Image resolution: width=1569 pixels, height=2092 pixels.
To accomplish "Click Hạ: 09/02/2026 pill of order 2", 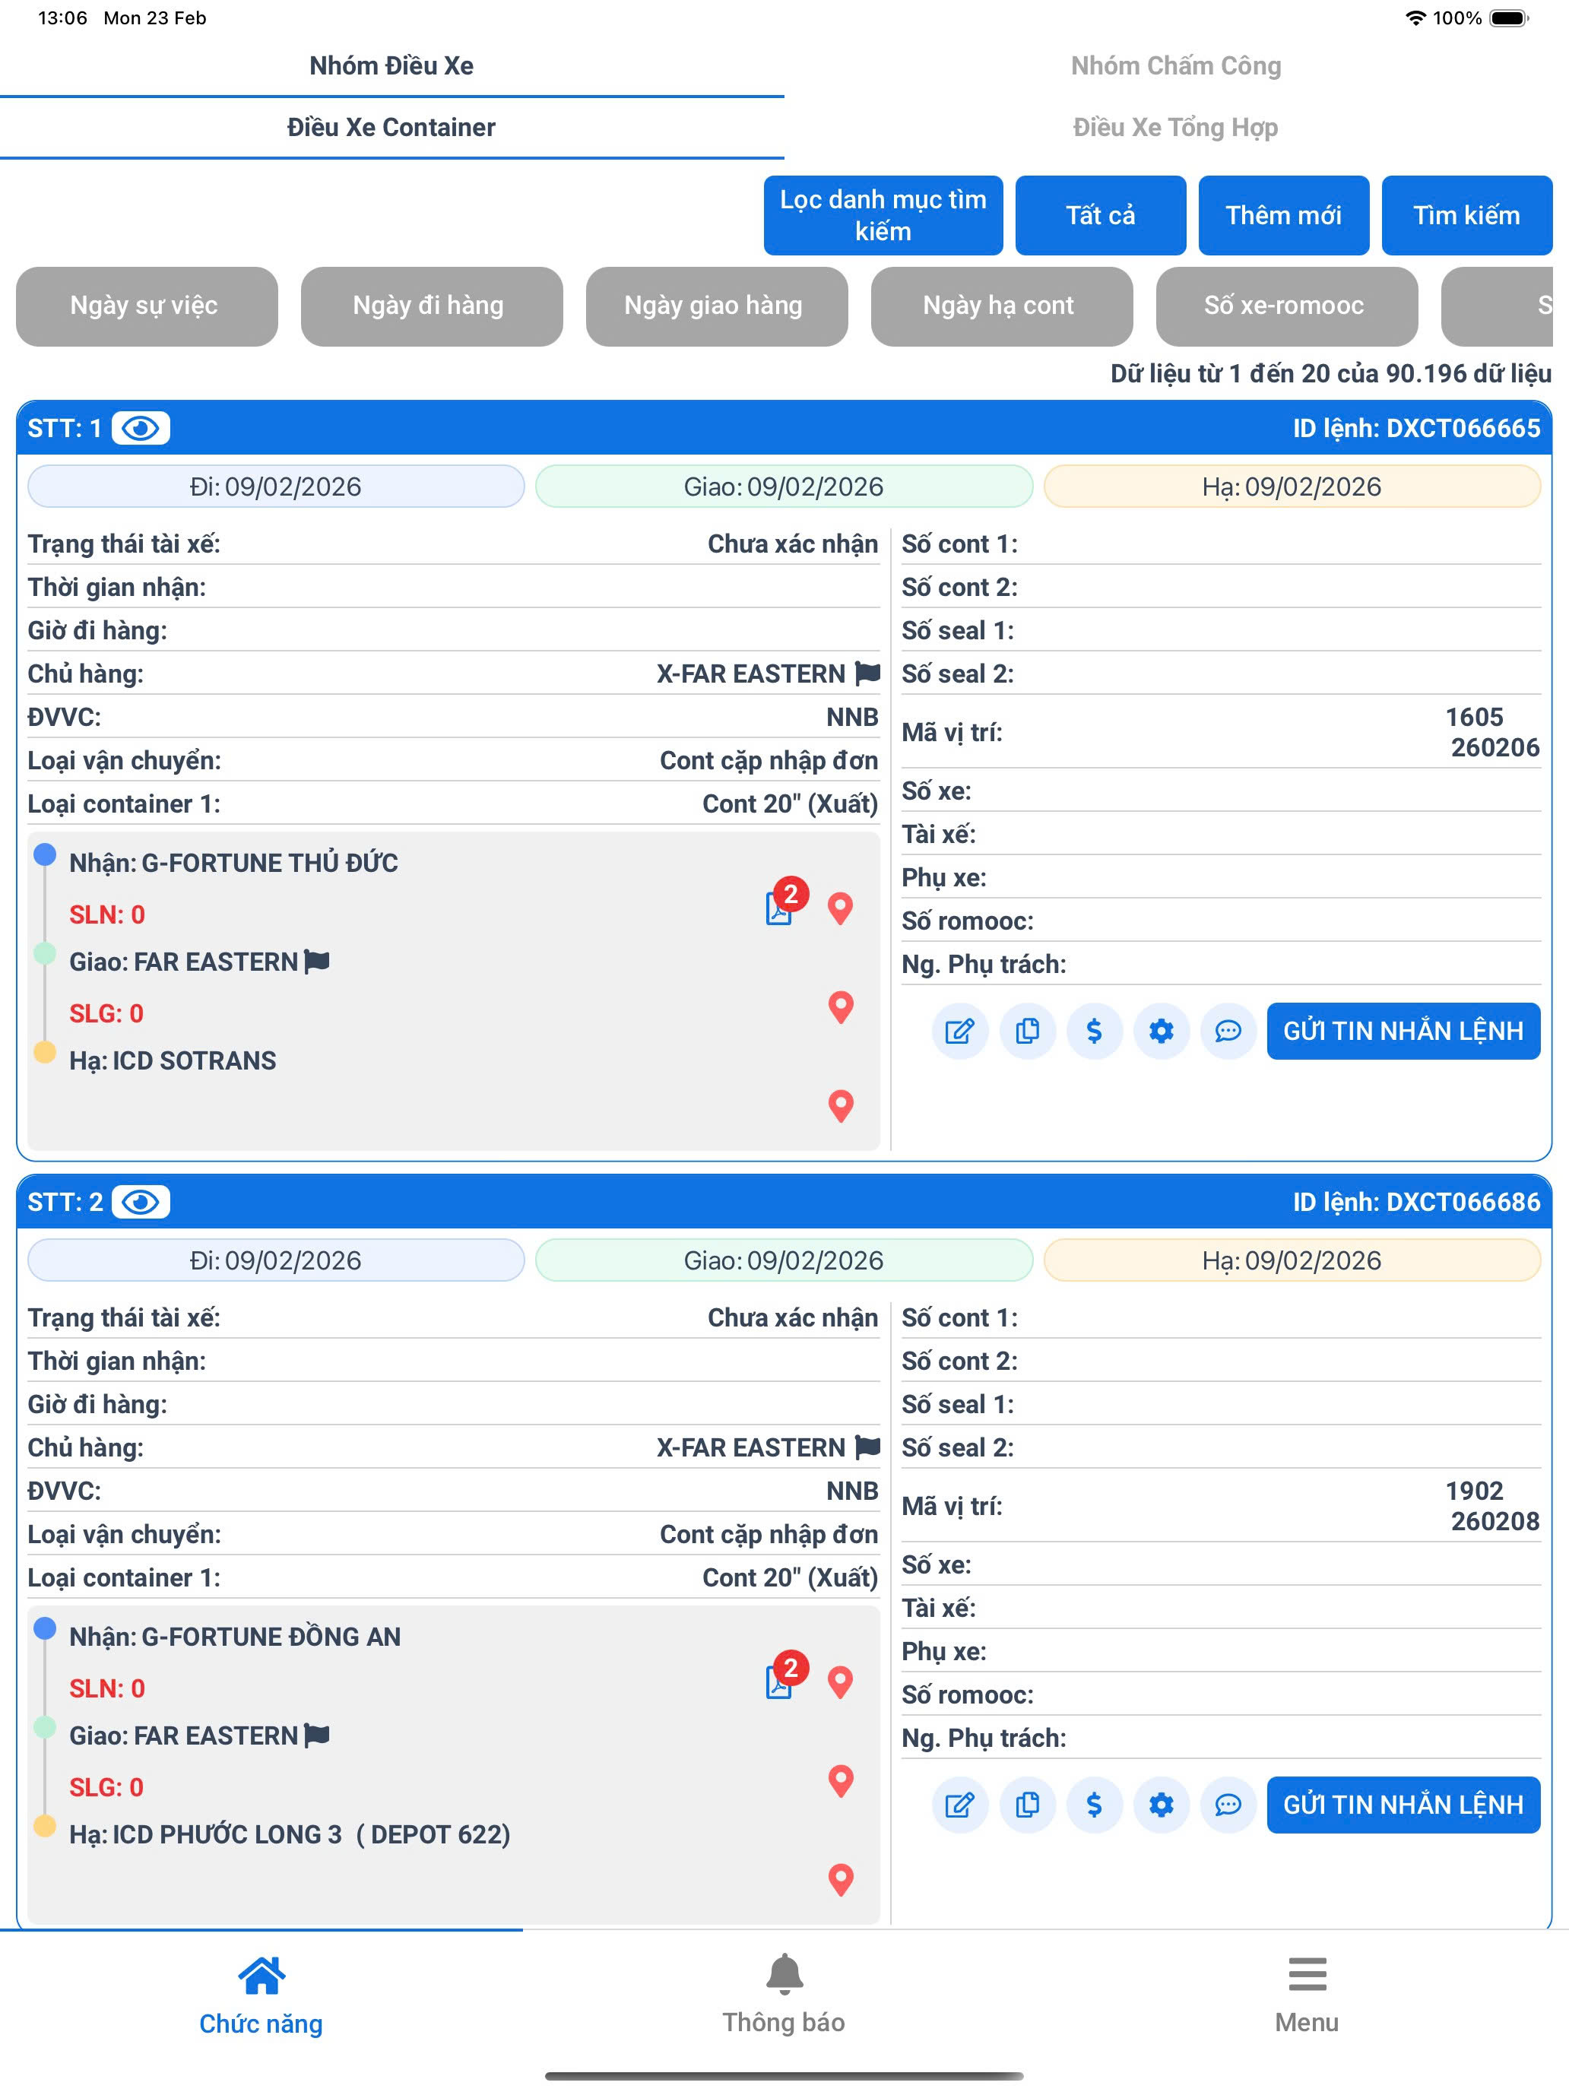I will pyautogui.click(x=1292, y=1260).
